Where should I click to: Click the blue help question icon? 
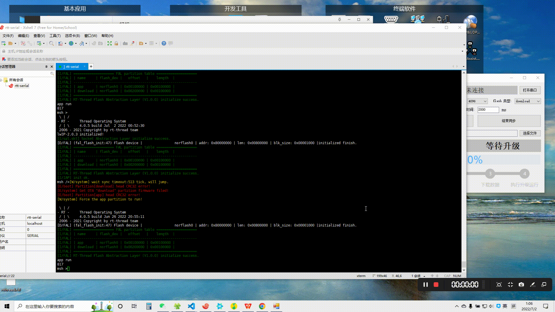tap(164, 43)
